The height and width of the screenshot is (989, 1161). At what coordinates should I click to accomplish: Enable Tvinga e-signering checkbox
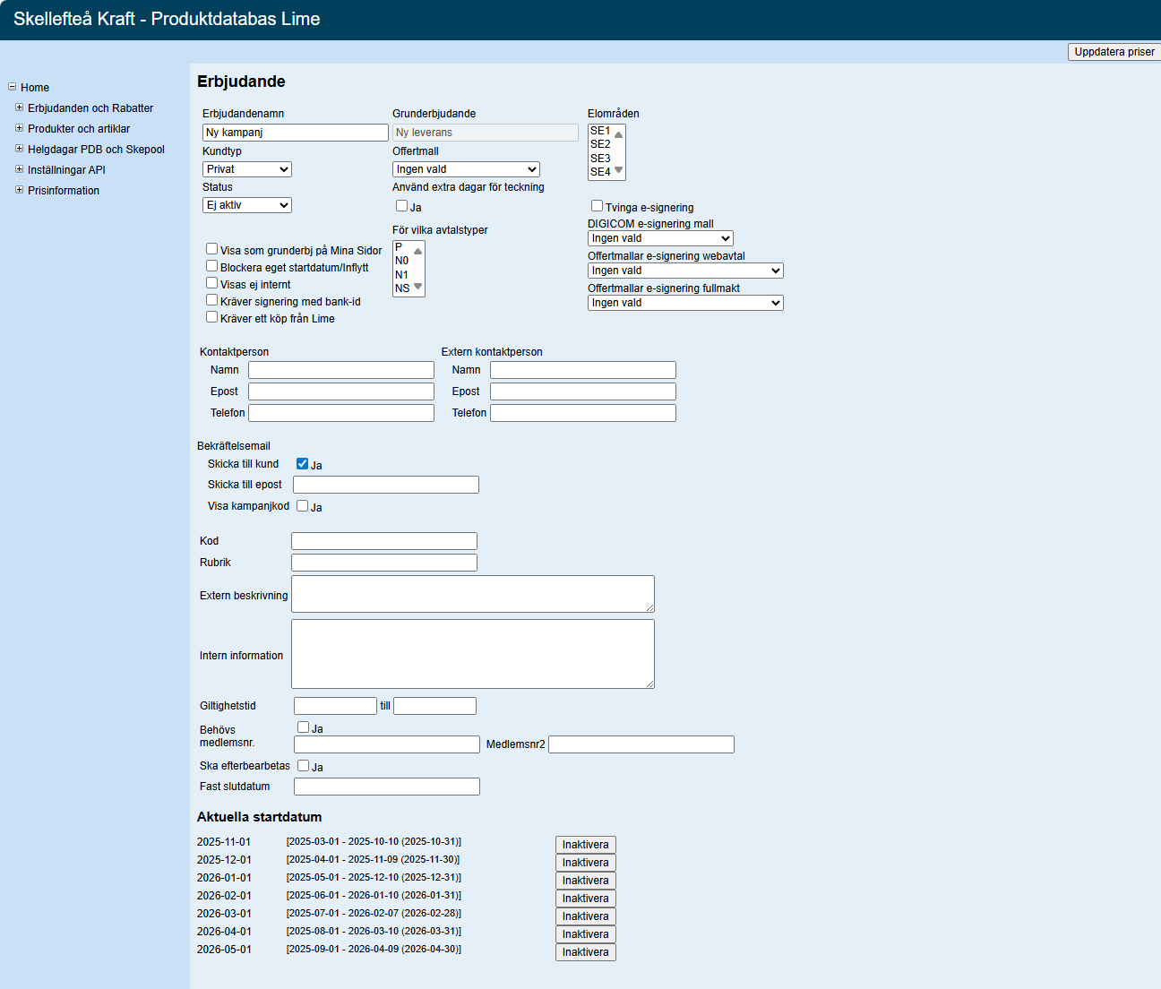pos(597,206)
